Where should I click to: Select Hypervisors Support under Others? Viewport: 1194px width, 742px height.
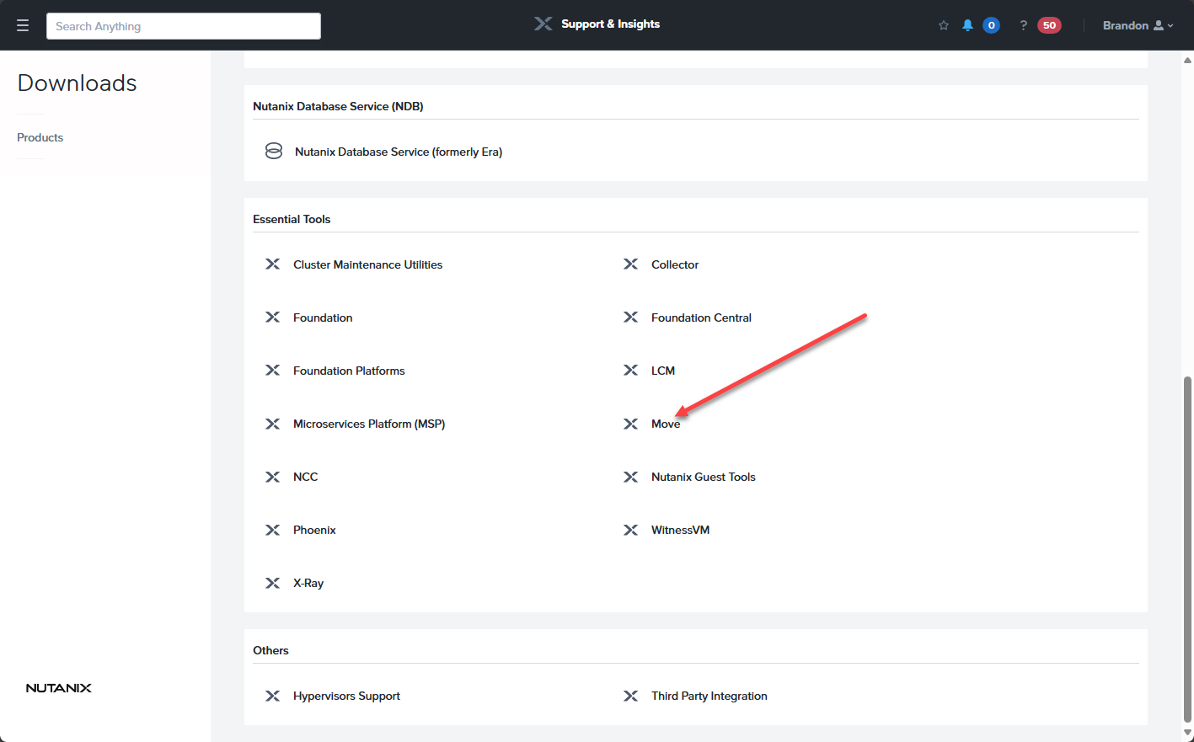tap(346, 696)
